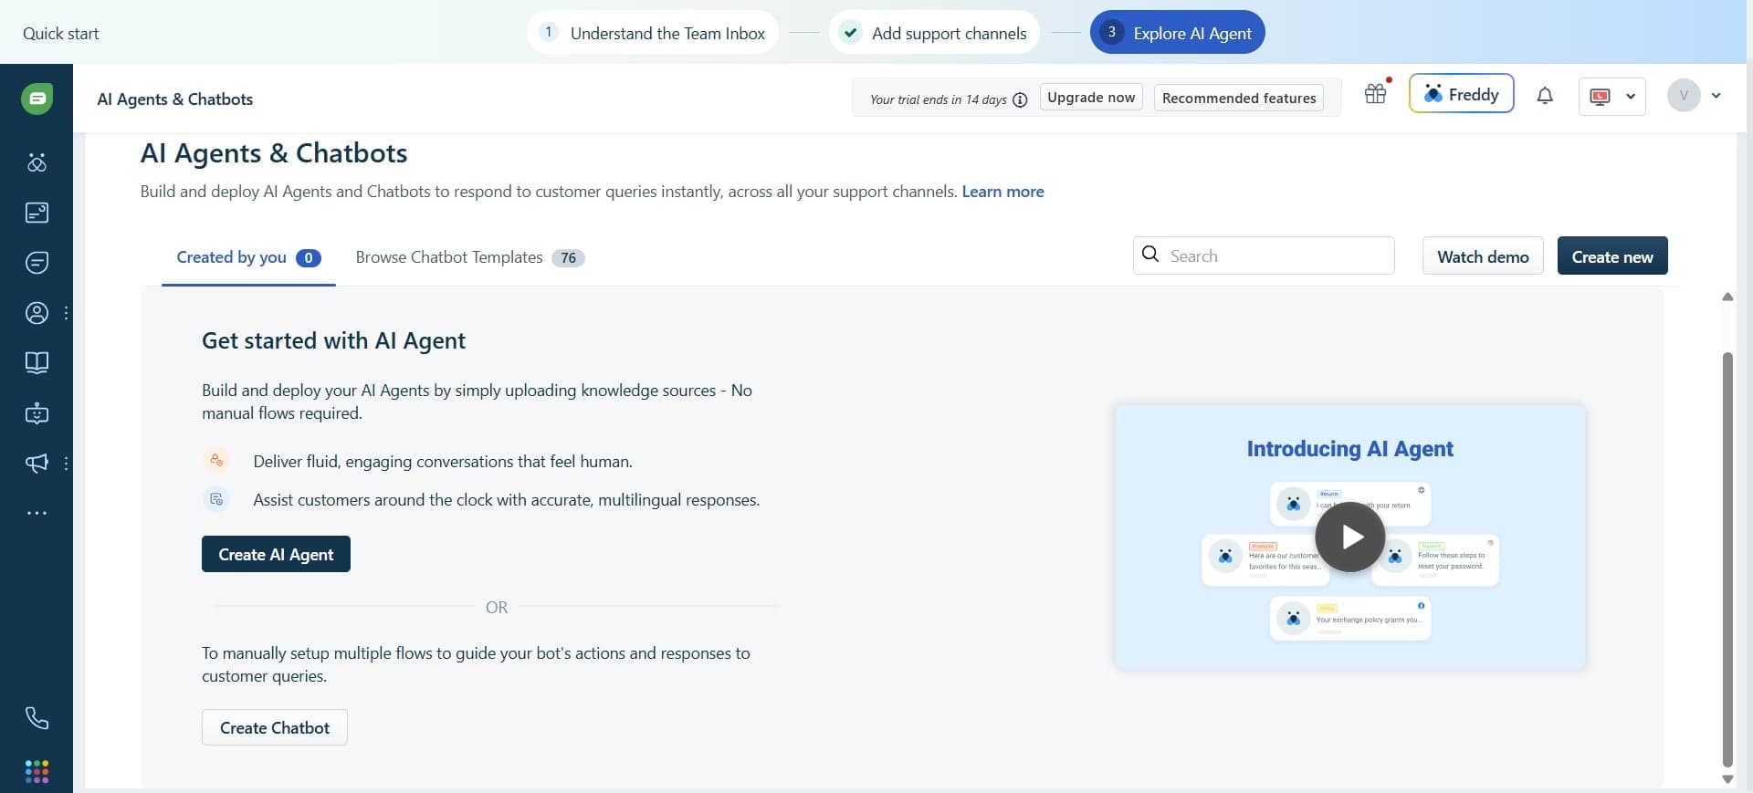Screen dimensions: 1753x793
Task: Click Watch demo button
Action: (x=1483, y=256)
